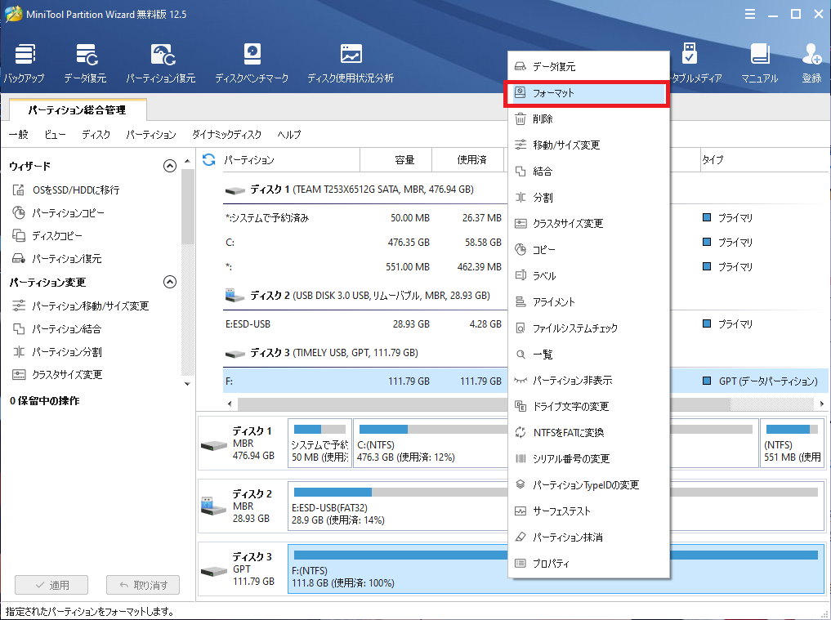Open the 一般 menu
The image size is (831, 620).
click(x=19, y=135)
